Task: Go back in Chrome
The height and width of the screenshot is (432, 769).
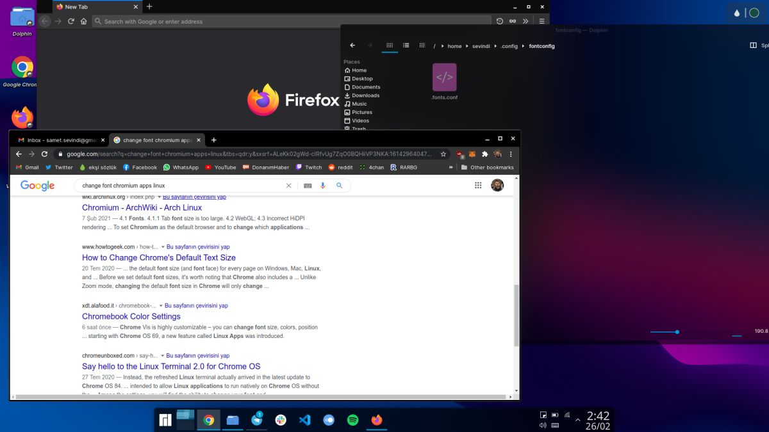Action: coord(19,154)
